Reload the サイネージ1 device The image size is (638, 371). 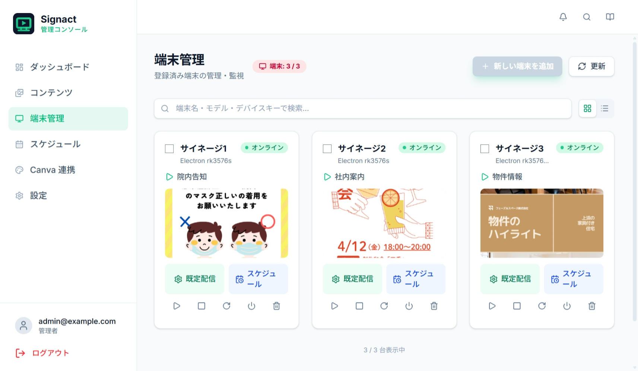coord(226,306)
